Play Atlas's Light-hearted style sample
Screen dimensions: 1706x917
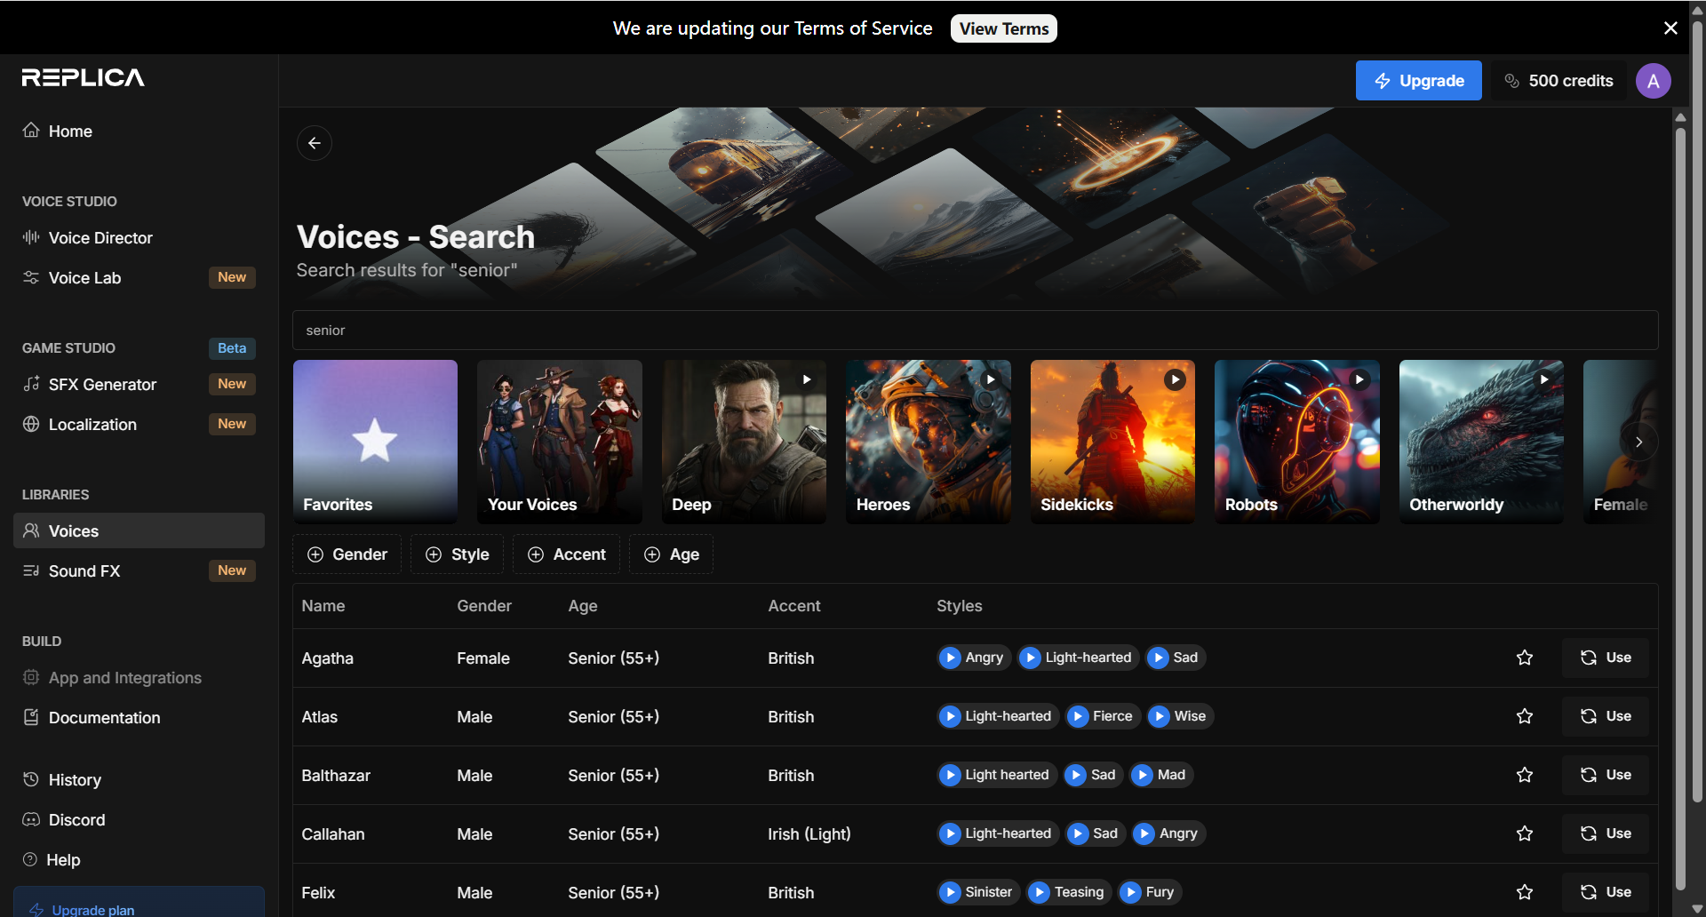point(950,716)
